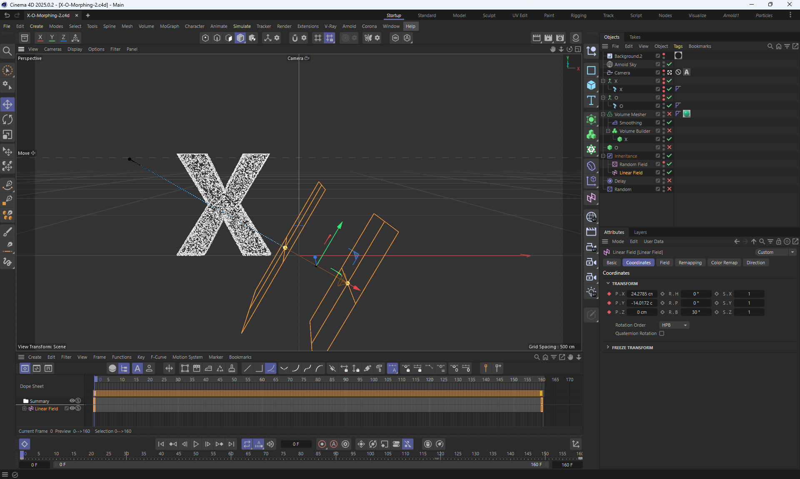Open the Takes panel tab
Viewport: 800px width, 479px height.
click(635, 37)
